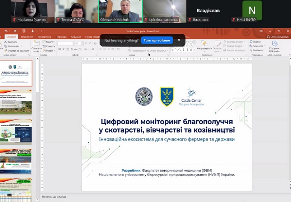Open the Показ слайдів ribbon tab
Image resolution: width=291 pixels, height=202 pixels.
(x=92, y=37)
